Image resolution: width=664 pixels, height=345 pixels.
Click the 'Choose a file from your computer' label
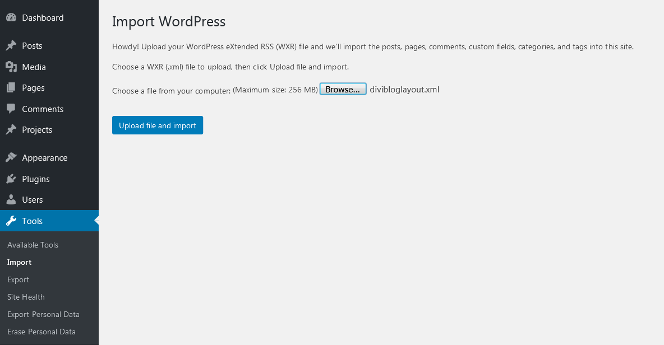coord(171,91)
